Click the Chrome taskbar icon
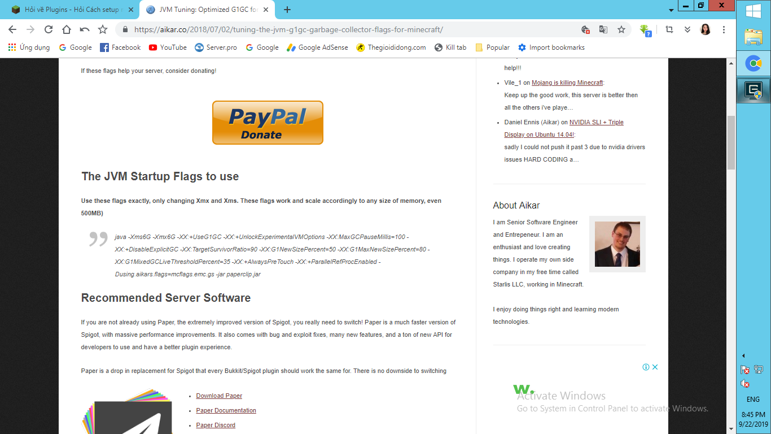This screenshot has height=434, width=771. pyautogui.click(x=754, y=63)
